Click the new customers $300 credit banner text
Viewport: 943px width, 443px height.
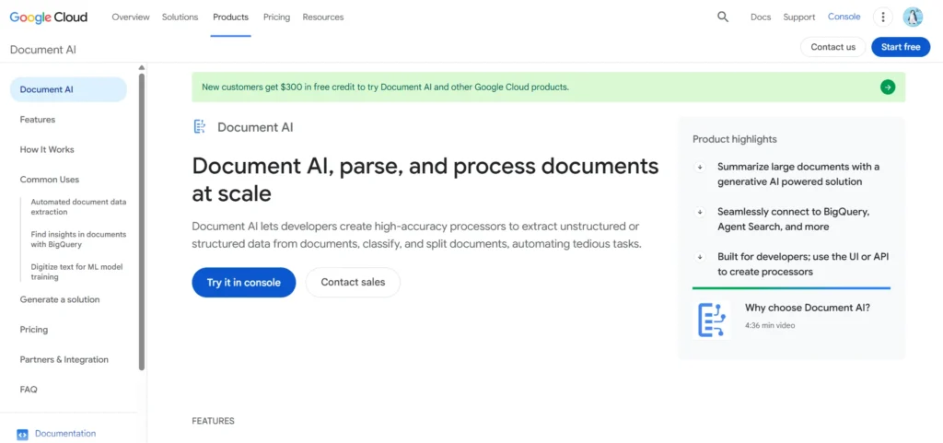click(386, 87)
